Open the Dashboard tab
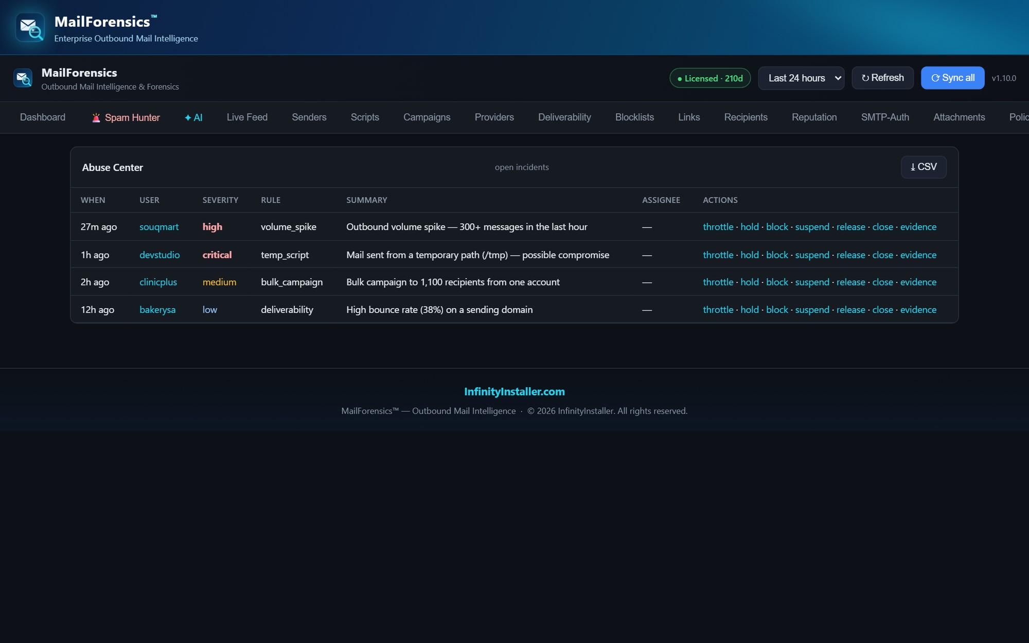 pyautogui.click(x=43, y=117)
